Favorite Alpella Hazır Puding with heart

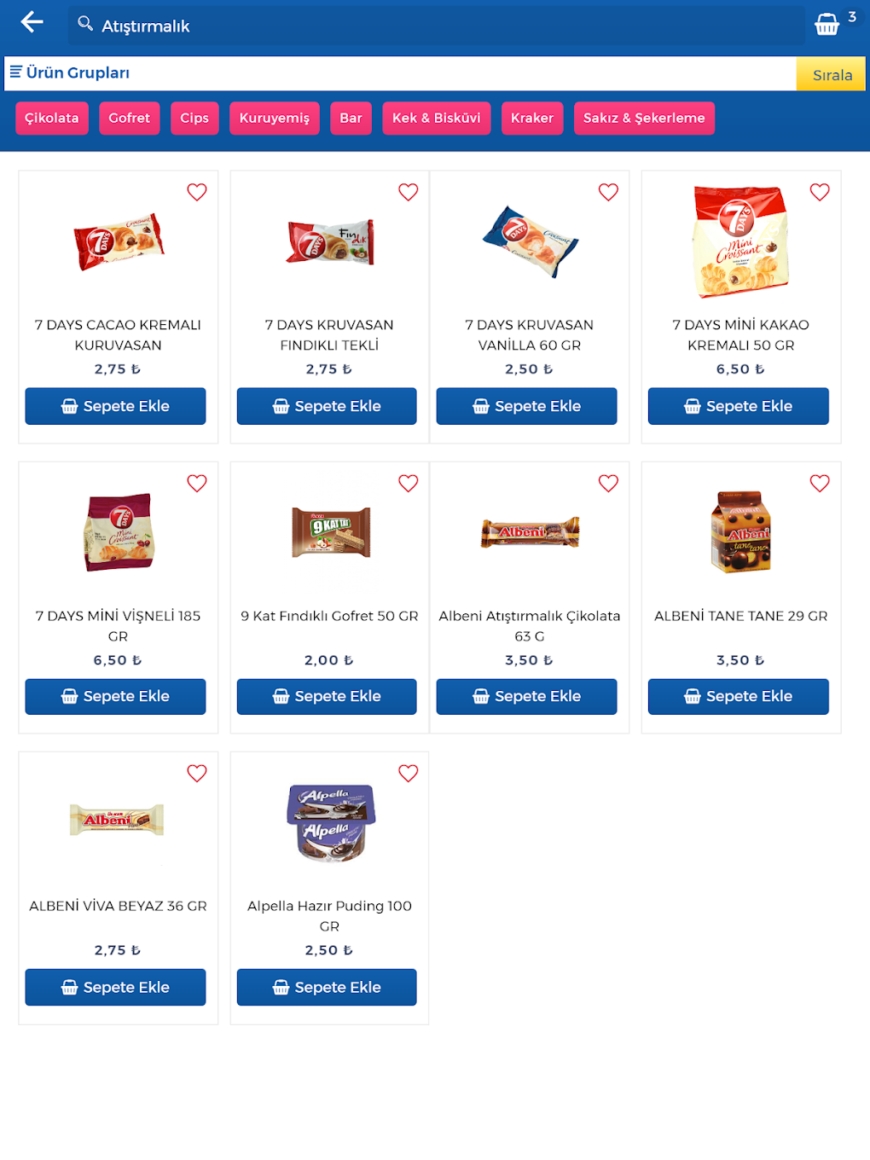tap(409, 774)
